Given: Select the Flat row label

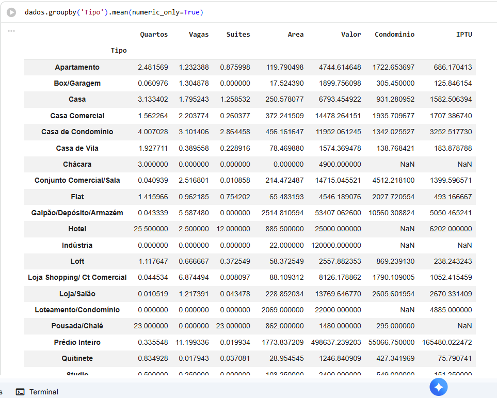Looking at the screenshot, I should 77,197.
